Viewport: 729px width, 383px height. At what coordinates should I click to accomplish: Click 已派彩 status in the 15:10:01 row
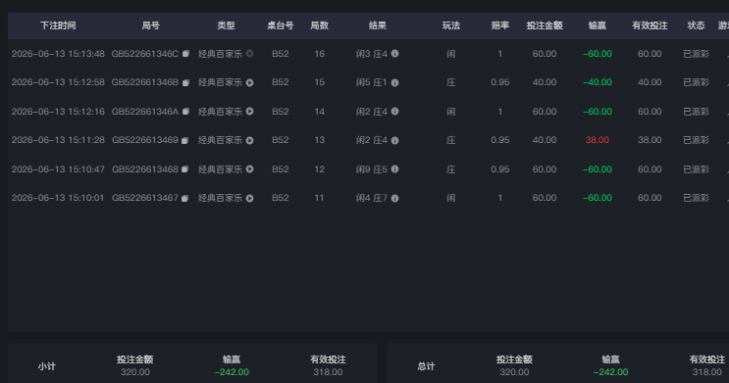[x=696, y=198]
